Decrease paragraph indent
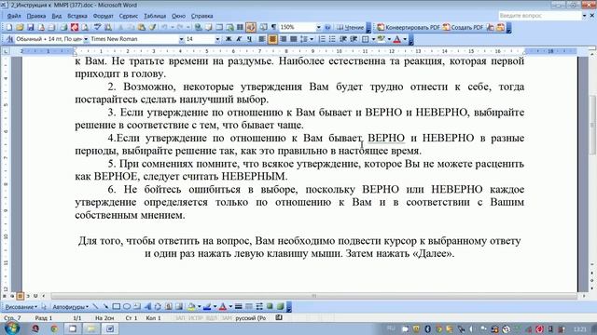This screenshot has height=335, width=597. [x=343, y=39]
